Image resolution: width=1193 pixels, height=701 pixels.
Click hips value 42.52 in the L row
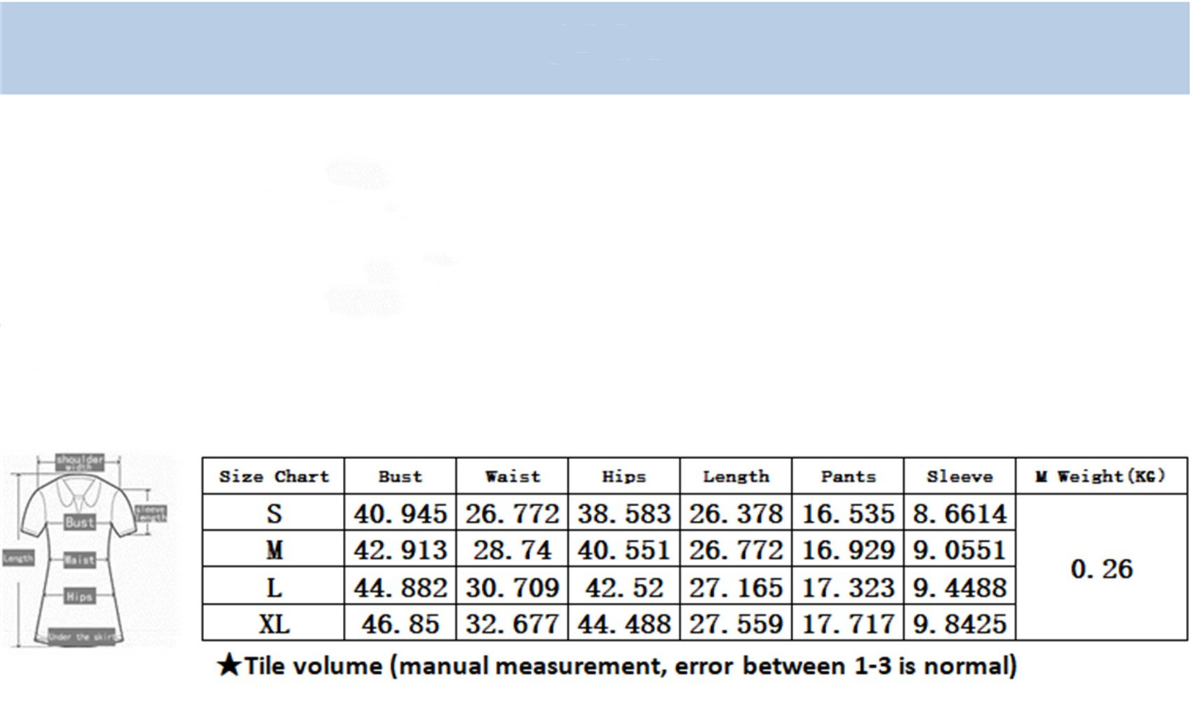pyautogui.click(x=624, y=587)
